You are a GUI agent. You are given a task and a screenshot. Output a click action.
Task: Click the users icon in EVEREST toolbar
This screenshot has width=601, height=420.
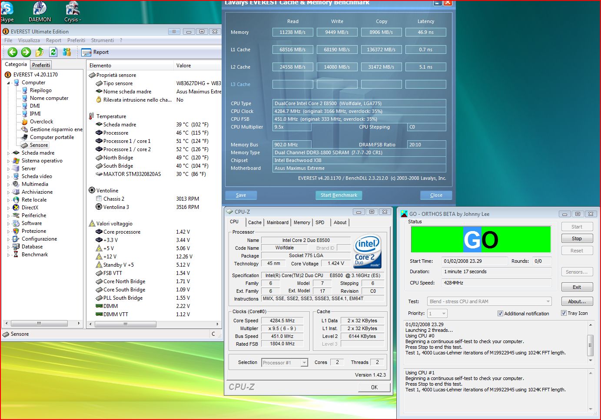(66, 52)
